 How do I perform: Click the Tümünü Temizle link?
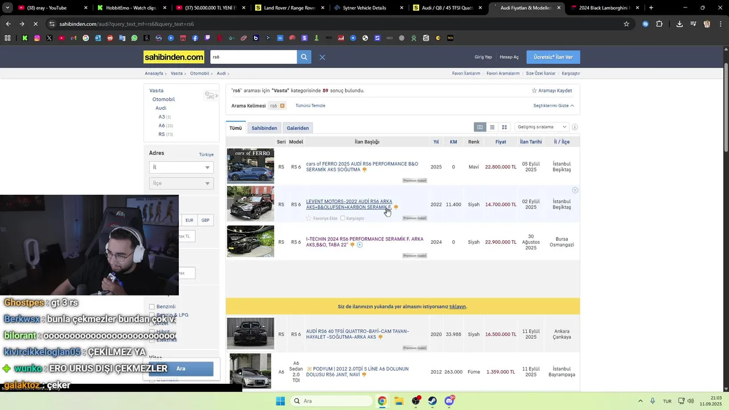tap(310, 106)
